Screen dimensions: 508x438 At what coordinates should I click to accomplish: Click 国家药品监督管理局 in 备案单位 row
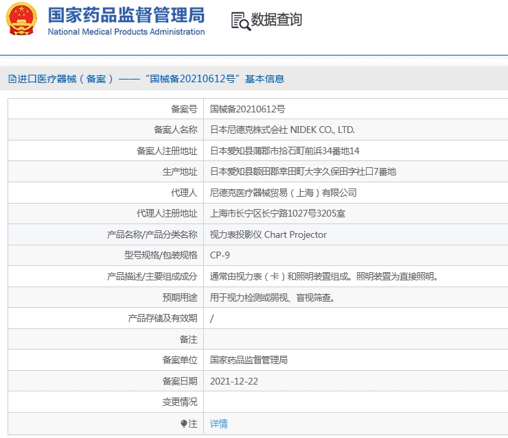pos(249,360)
